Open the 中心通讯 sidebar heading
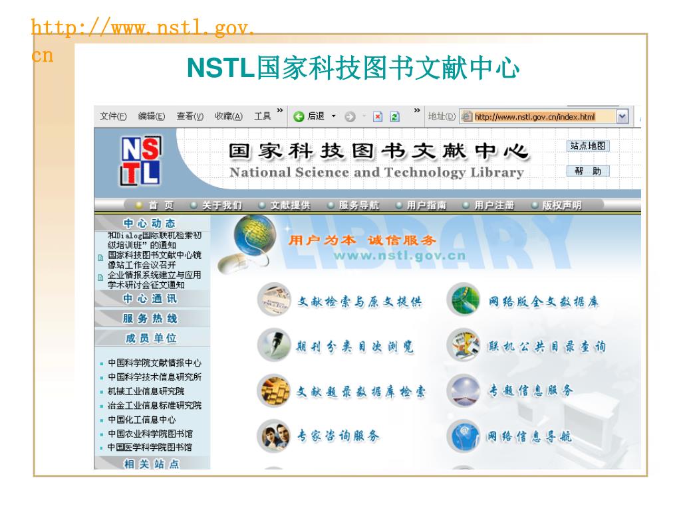Image resolution: width=681 pixels, height=510 pixels. [150, 298]
